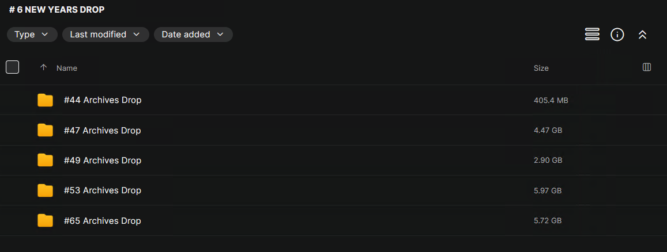Viewport: 667px width, 252px height.
Task: Click folder icon of #47 Archives Drop
Action: pos(45,131)
